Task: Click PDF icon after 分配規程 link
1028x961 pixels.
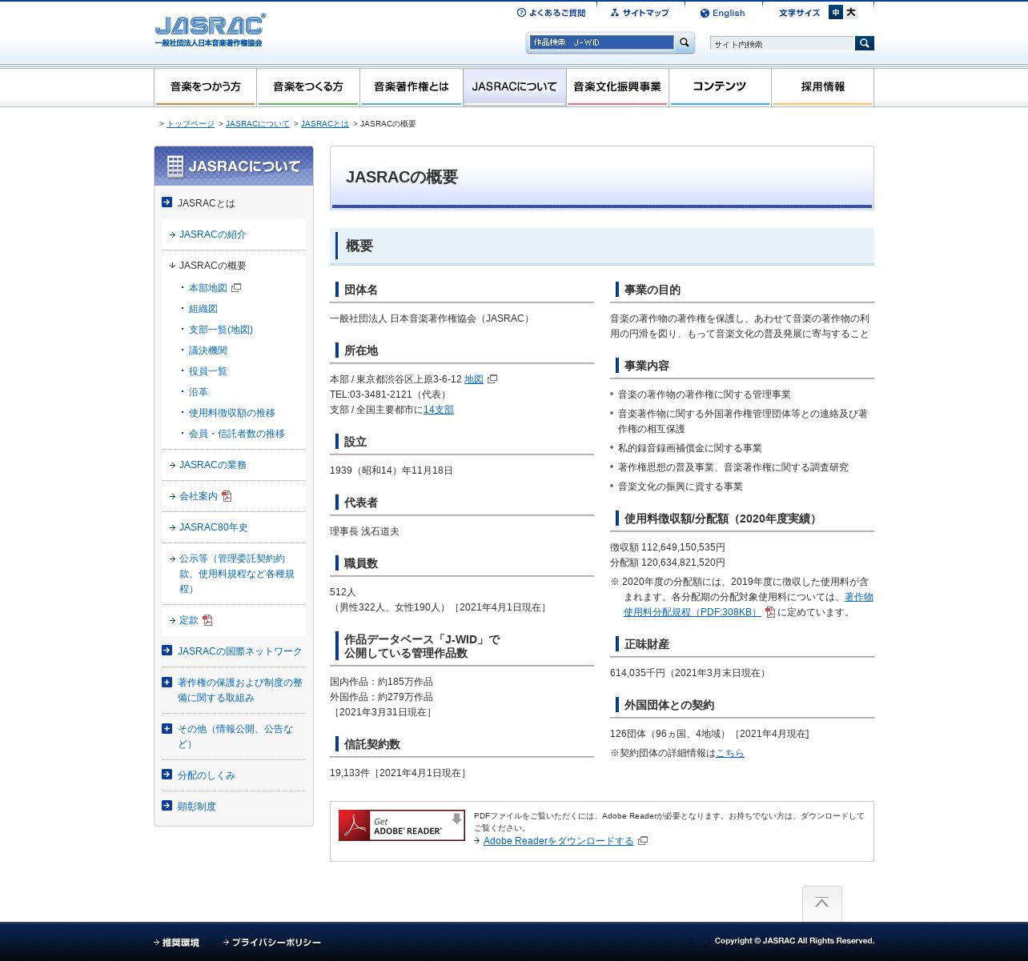Action: [x=770, y=612]
